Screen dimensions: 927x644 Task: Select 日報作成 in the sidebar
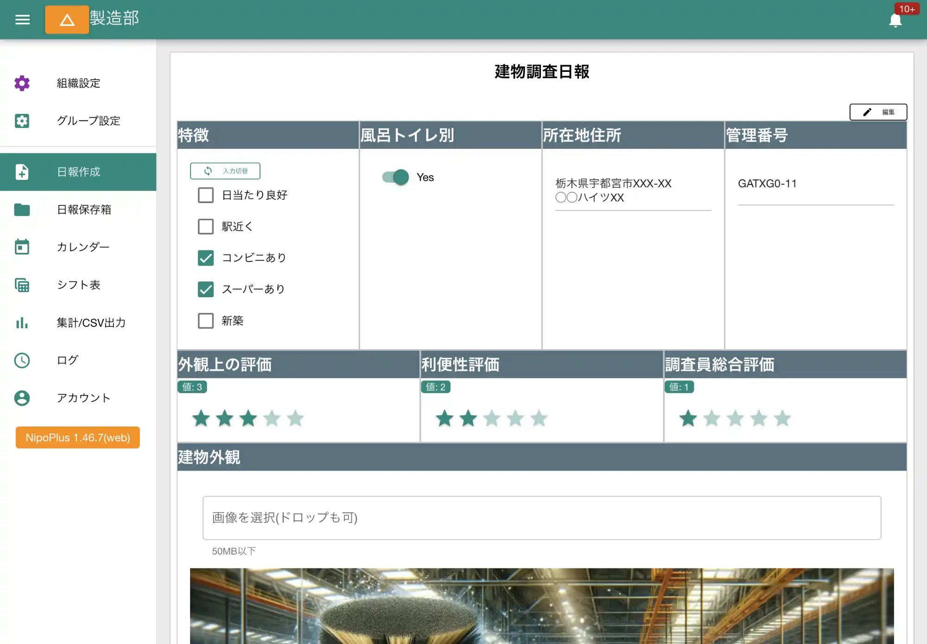coord(78,172)
